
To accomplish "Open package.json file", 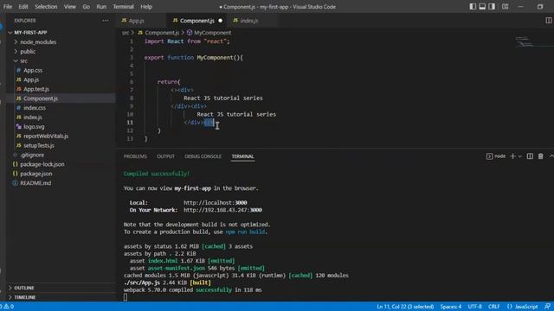I will 36,174.
